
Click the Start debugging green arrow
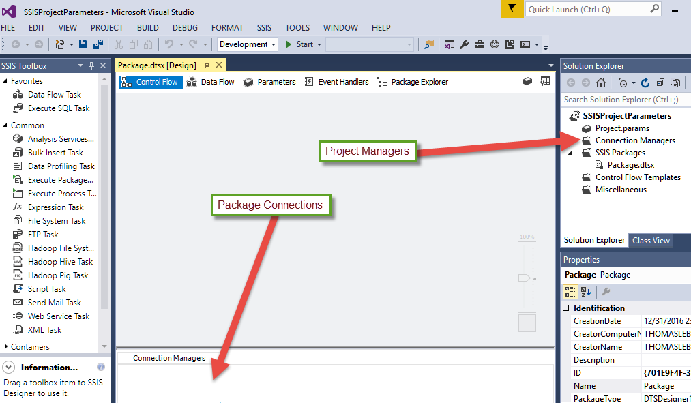[x=289, y=44]
